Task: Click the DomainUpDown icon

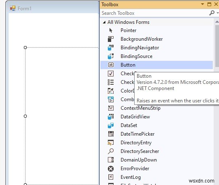Action: click(x=111, y=160)
